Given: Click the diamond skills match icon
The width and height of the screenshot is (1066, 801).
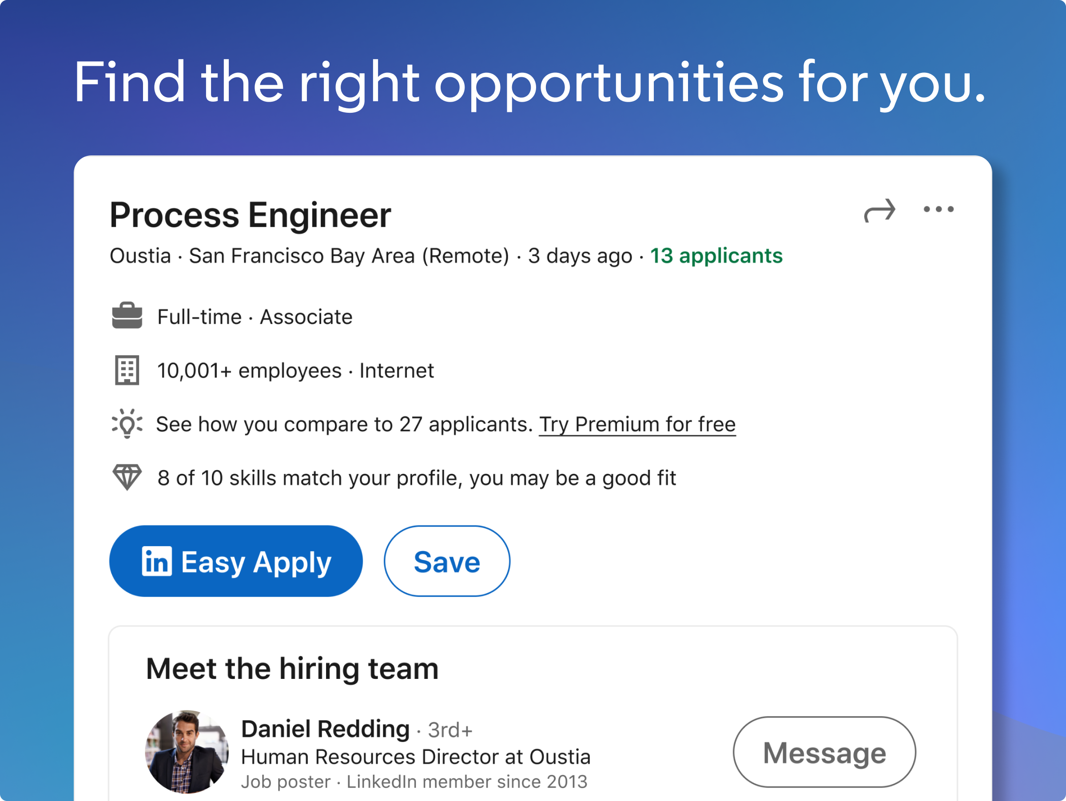Looking at the screenshot, I should tap(127, 478).
